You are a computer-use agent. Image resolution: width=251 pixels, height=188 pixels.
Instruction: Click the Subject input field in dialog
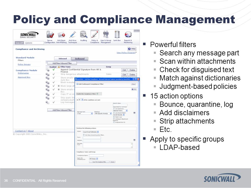pyautogui.click(x=92, y=141)
